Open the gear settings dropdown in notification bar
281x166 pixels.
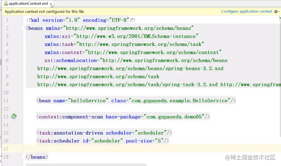point(277,12)
